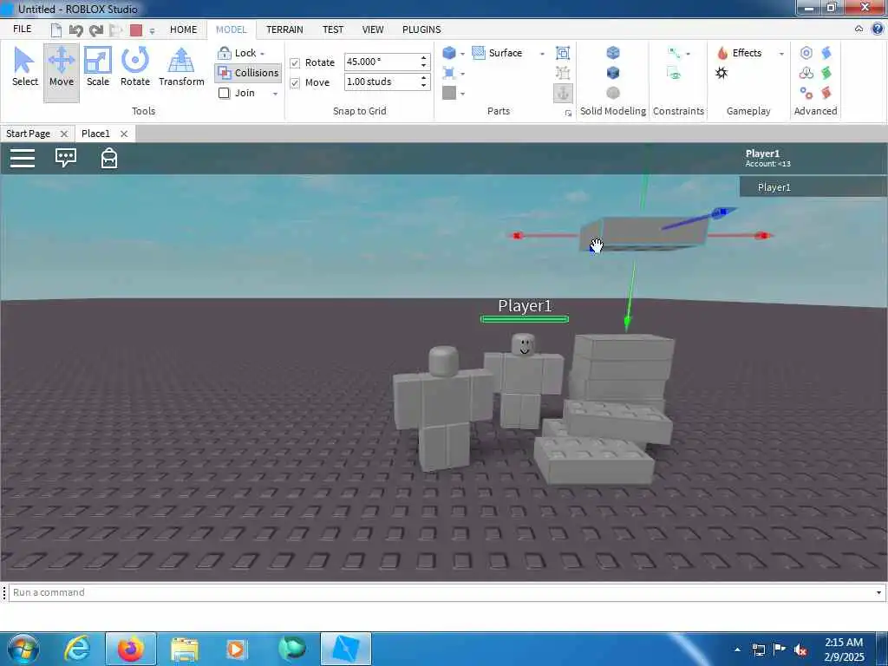Image resolution: width=888 pixels, height=666 pixels.
Task: Collapse the ribbon with the caret icon
Action: (x=859, y=29)
